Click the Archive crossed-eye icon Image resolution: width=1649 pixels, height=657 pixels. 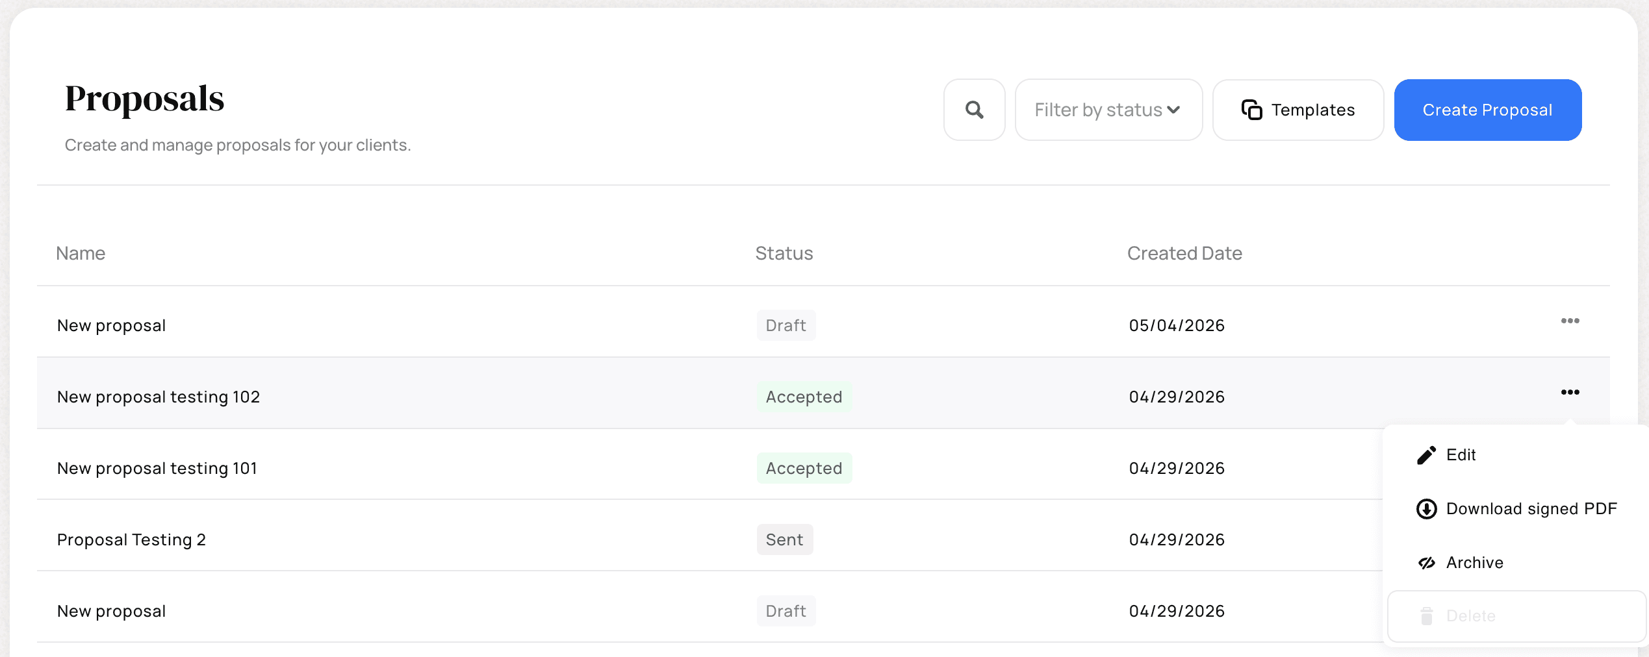click(1426, 563)
